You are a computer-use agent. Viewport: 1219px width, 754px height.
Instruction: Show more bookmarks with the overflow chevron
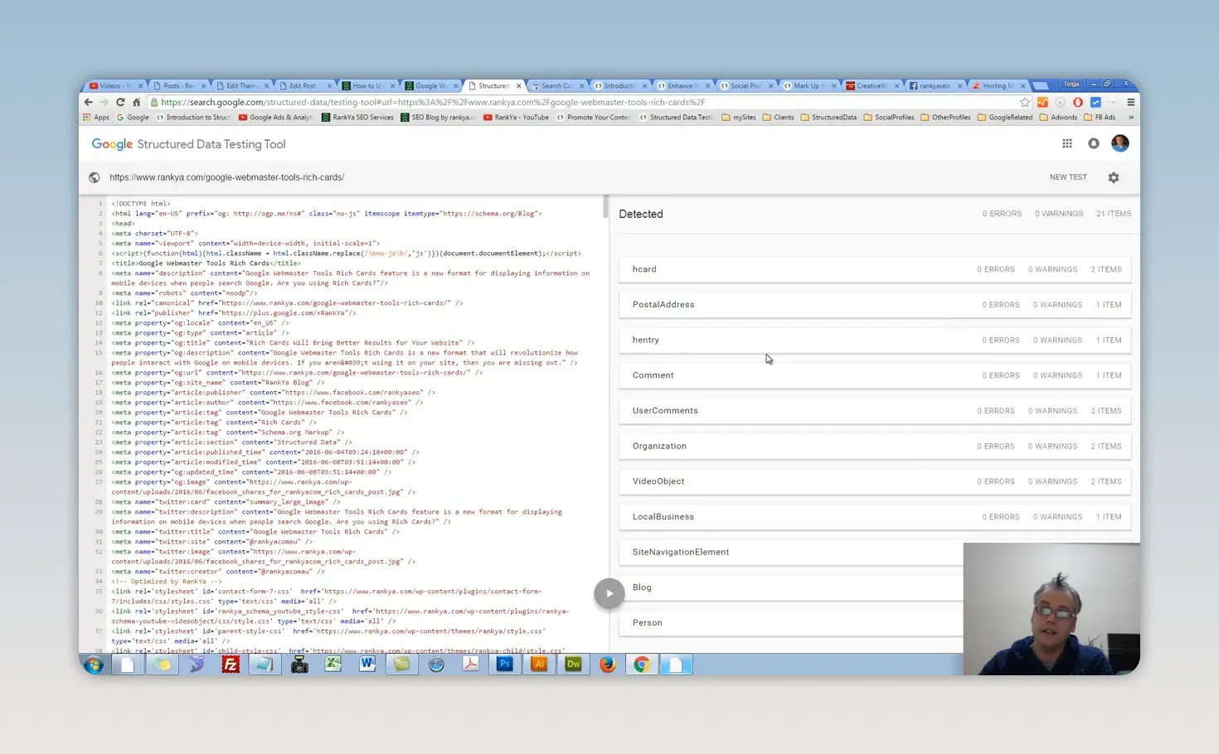pos(1130,118)
